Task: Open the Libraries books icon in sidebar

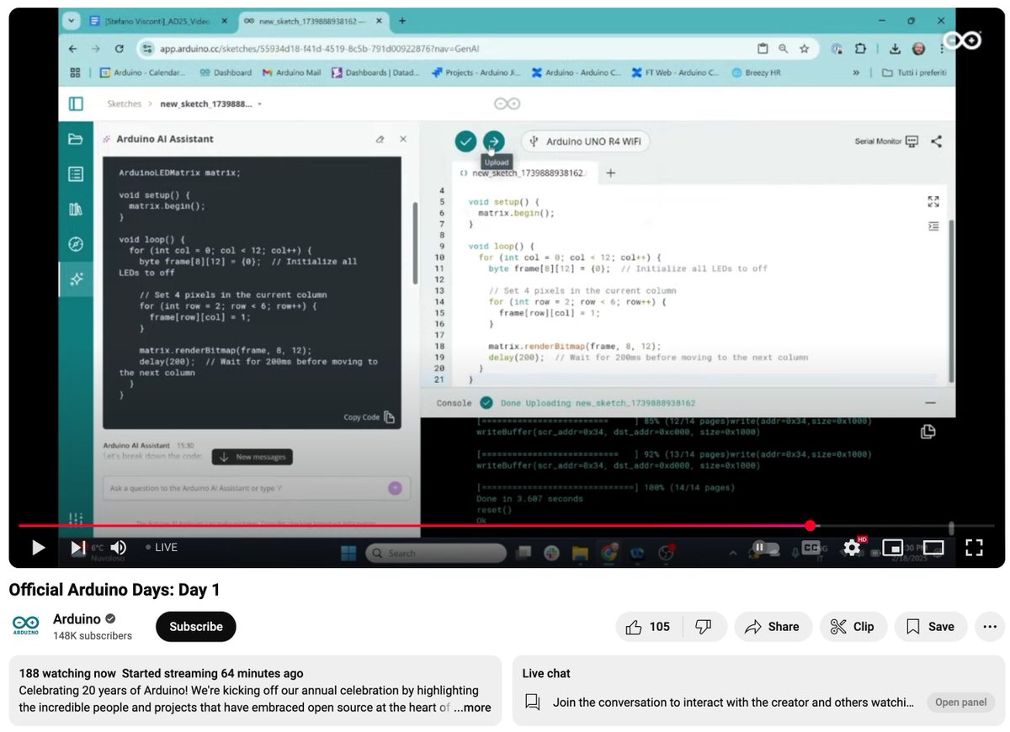Action: [x=76, y=210]
